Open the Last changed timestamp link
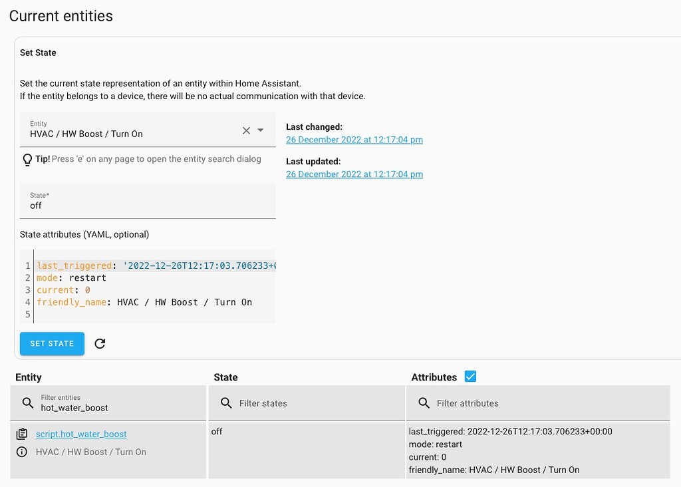Image resolution: width=681 pixels, height=487 pixels. (354, 139)
